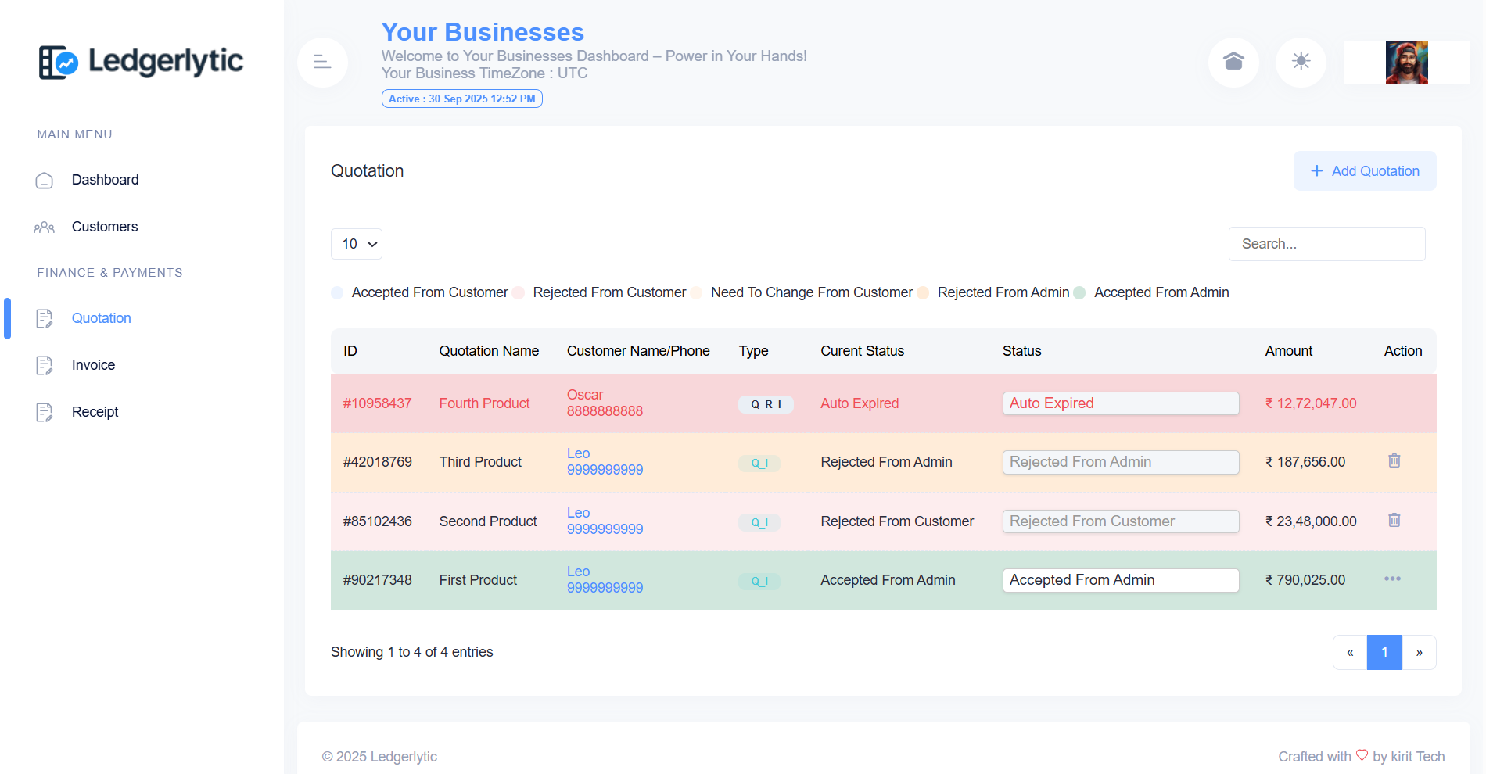Click the Add Quotation button

click(x=1364, y=171)
